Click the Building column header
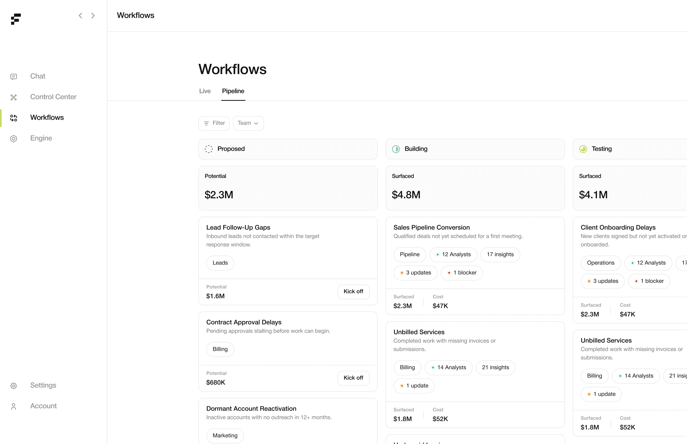The height and width of the screenshot is (444, 687). (475, 149)
